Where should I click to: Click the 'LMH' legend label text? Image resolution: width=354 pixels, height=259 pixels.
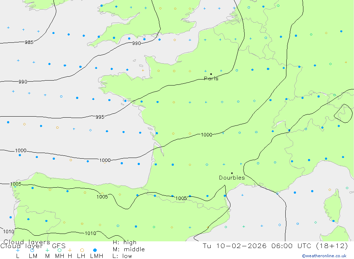pos(97,256)
